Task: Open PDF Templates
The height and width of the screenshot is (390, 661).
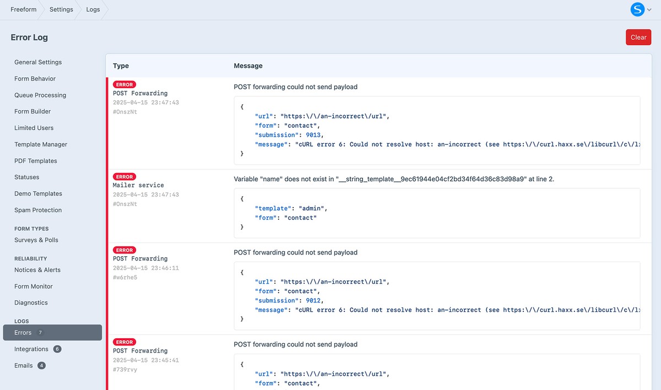Action: click(36, 161)
